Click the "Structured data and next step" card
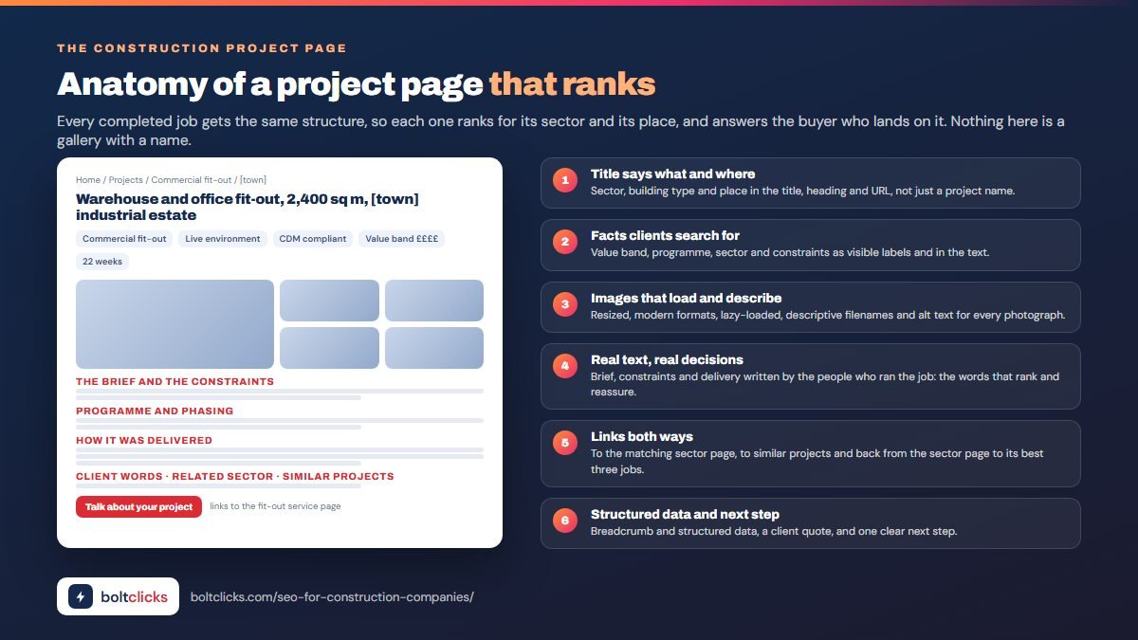This screenshot has width=1138, height=640. point(810,523)
